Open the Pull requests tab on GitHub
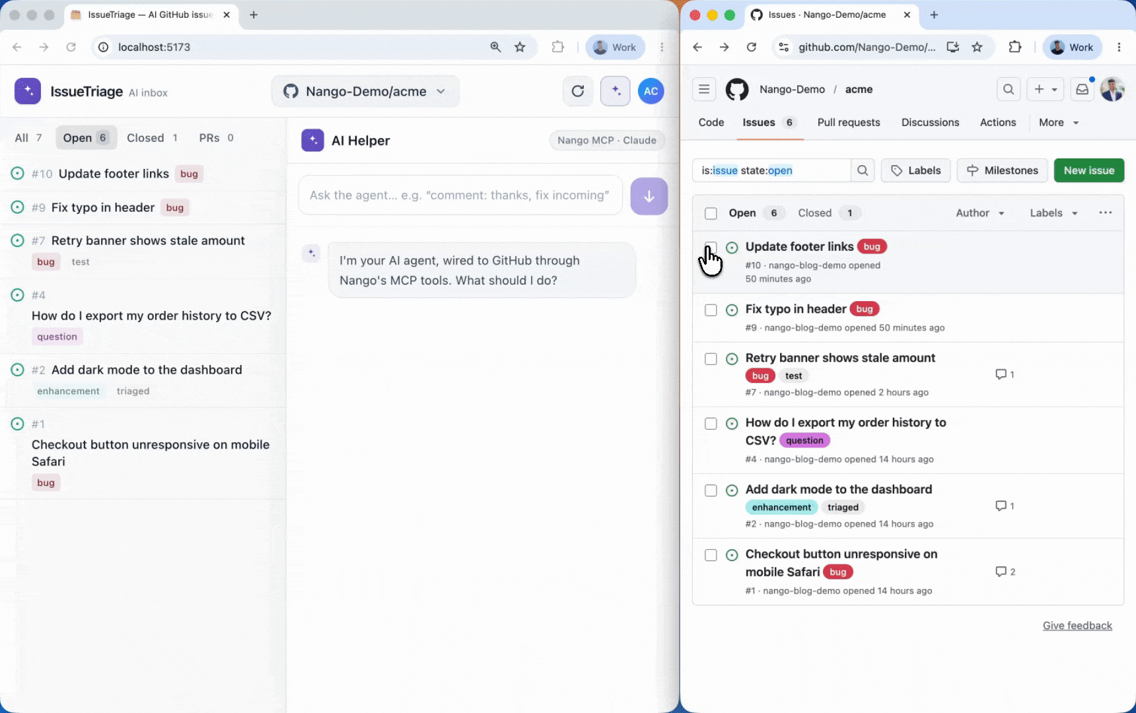Viewport: 1136px width, 713px height. point(849,122)
